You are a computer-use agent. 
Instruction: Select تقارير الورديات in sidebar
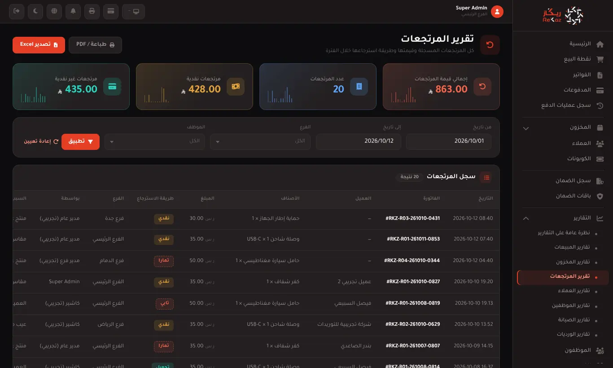(573, 334)
